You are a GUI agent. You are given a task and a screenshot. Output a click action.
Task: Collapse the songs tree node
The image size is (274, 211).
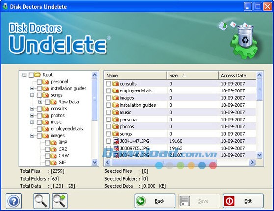[x=32, y=95]
